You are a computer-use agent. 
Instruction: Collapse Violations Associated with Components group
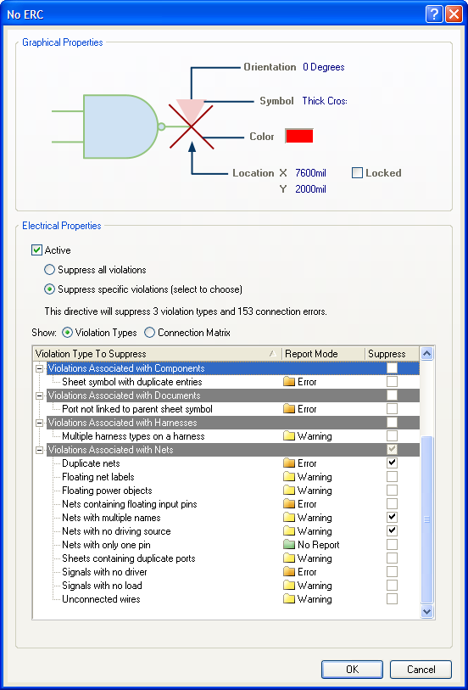click(40, 368)
